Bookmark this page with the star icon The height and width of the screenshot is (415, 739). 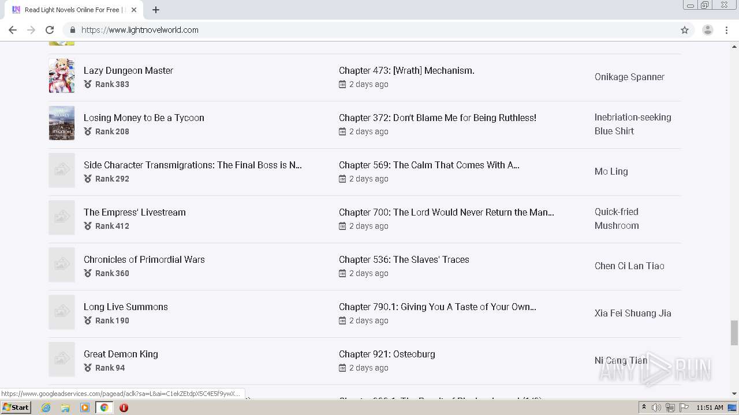click(685, 30)
